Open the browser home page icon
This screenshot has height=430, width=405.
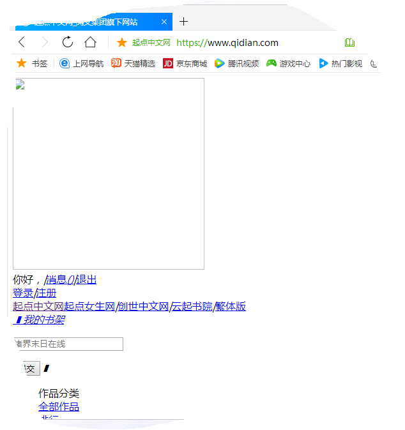[x=90, y=42]
